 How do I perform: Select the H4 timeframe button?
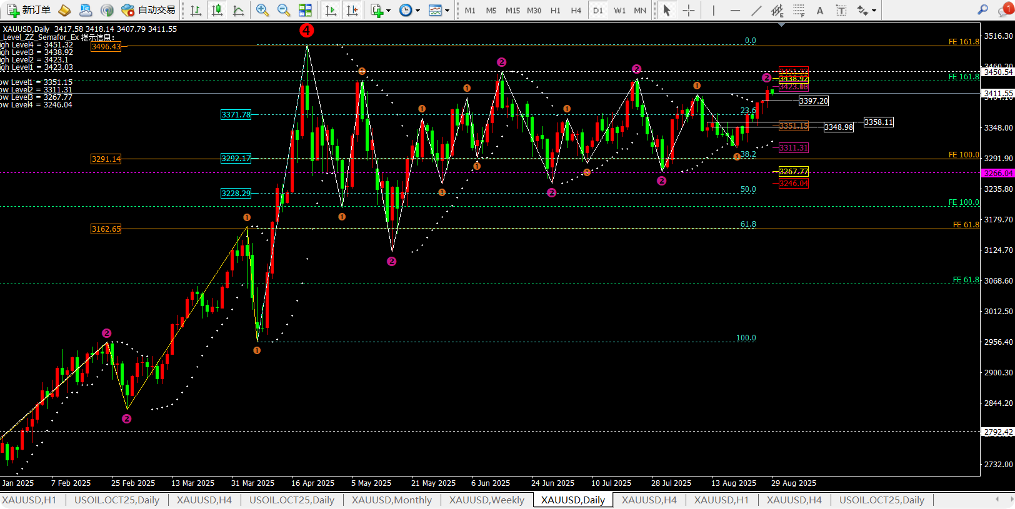pyautogui.click(x=576, y=10)
